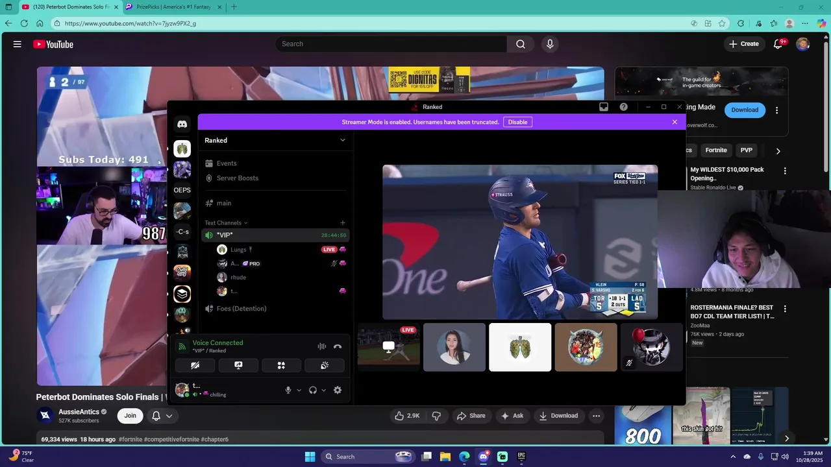Deafen with the headphones icon

coord(313,390)
